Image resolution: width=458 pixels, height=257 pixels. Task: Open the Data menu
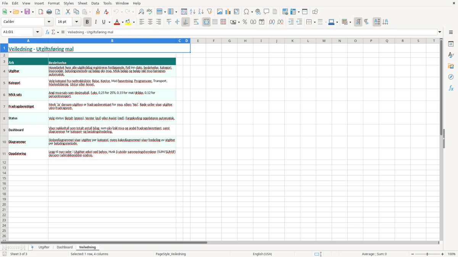tap(95, 3)
